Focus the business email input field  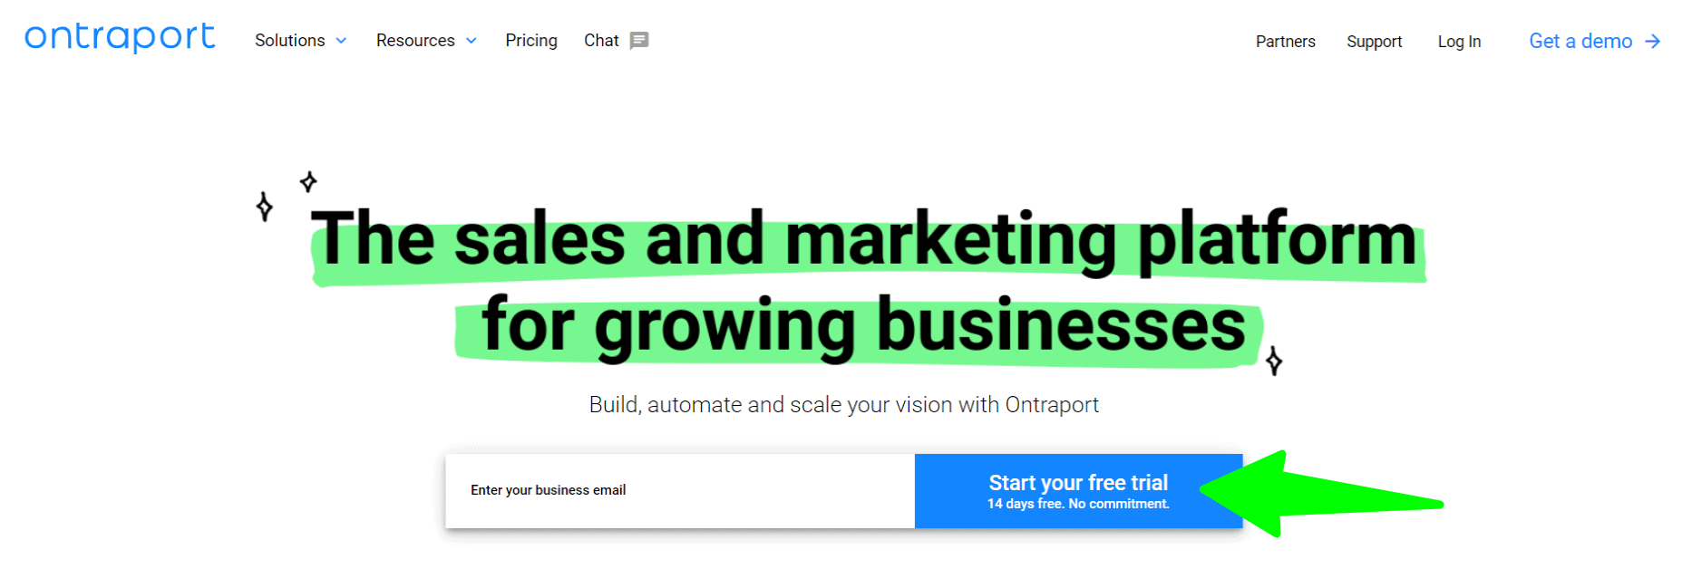point(680,490)
